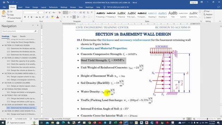Apply strikethrough formatting
This screenshot has width=222, height=125.
36,17
